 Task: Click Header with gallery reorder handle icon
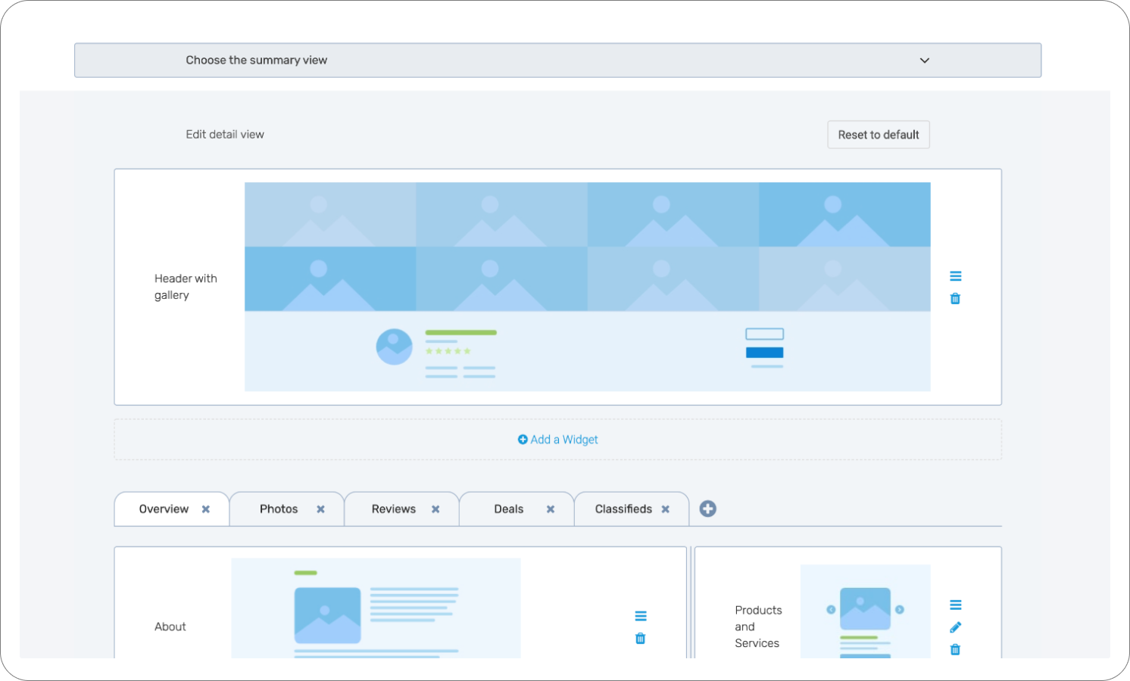click(955, 276)
